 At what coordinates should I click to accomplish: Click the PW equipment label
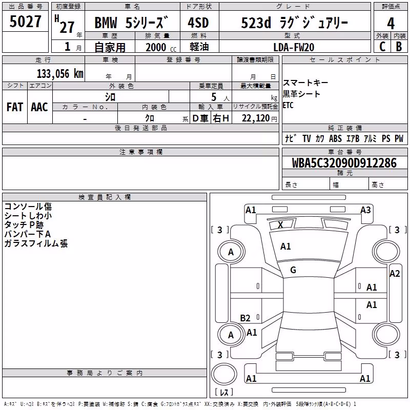399,138
